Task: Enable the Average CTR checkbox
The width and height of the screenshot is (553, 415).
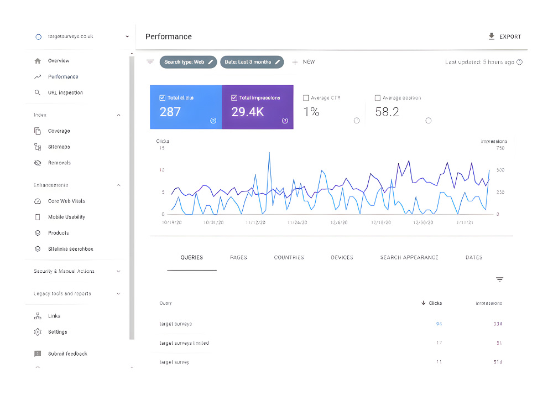Action: (306, 98)
